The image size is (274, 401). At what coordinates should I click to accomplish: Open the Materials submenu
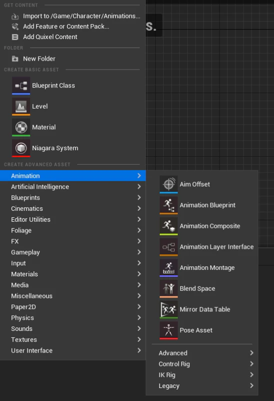click(x=73, y=274)
